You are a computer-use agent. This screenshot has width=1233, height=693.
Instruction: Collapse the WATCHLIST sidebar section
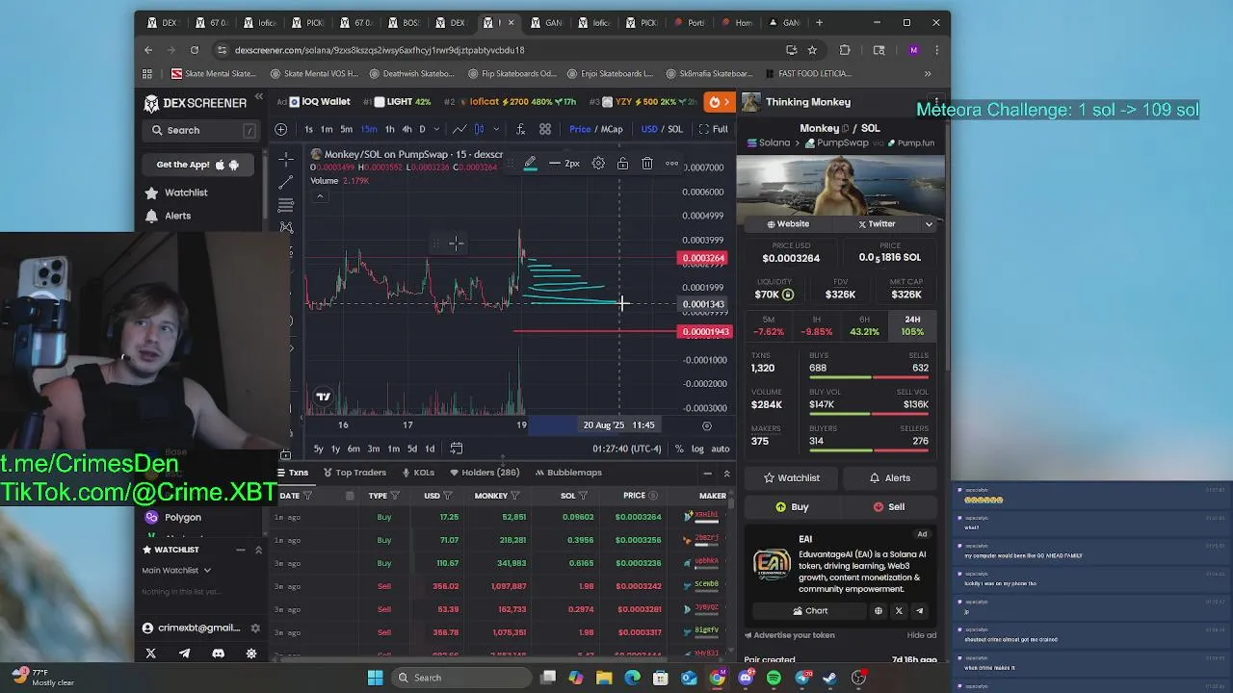(x=240, y=550)
